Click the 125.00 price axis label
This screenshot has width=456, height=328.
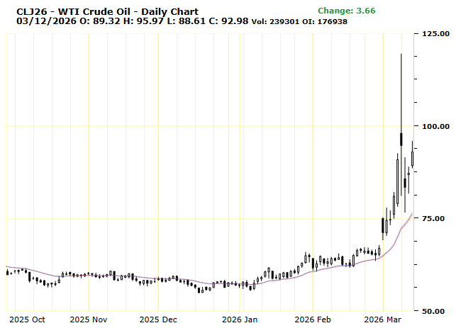[x=435, y=33]
